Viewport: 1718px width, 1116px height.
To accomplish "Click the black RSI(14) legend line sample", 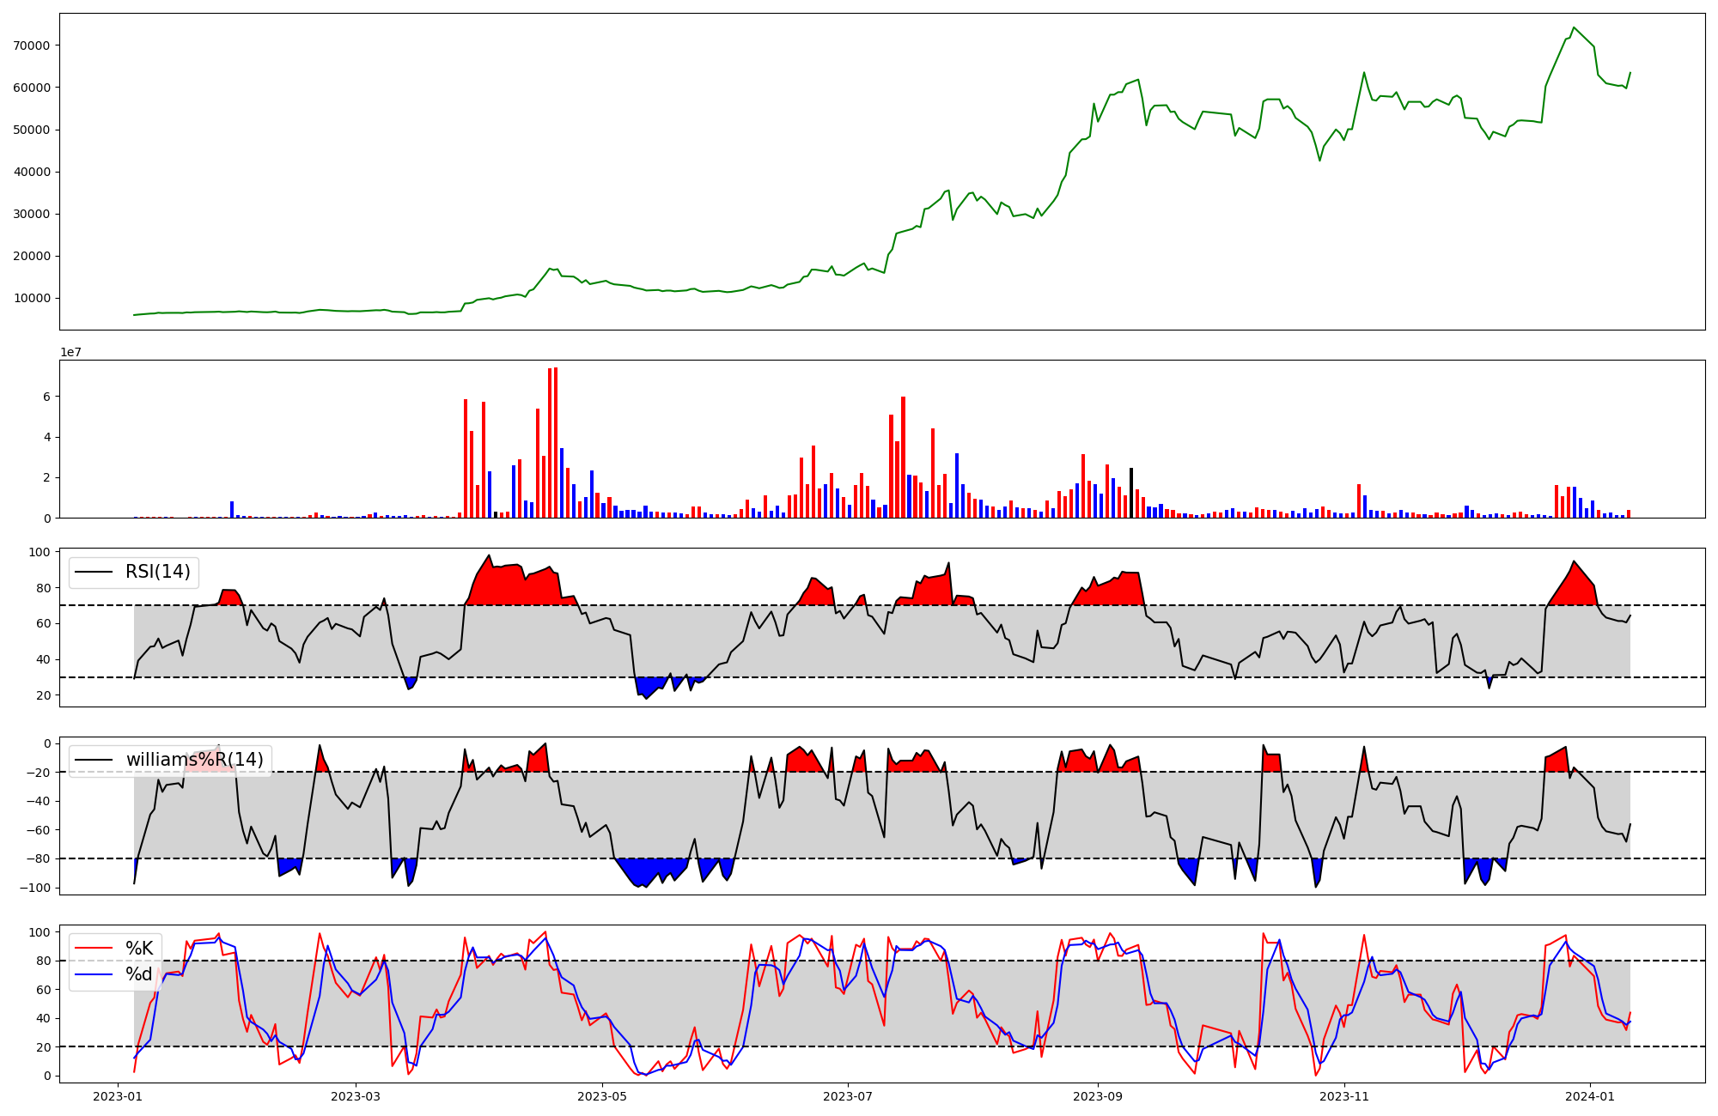I will coord(94,572).
